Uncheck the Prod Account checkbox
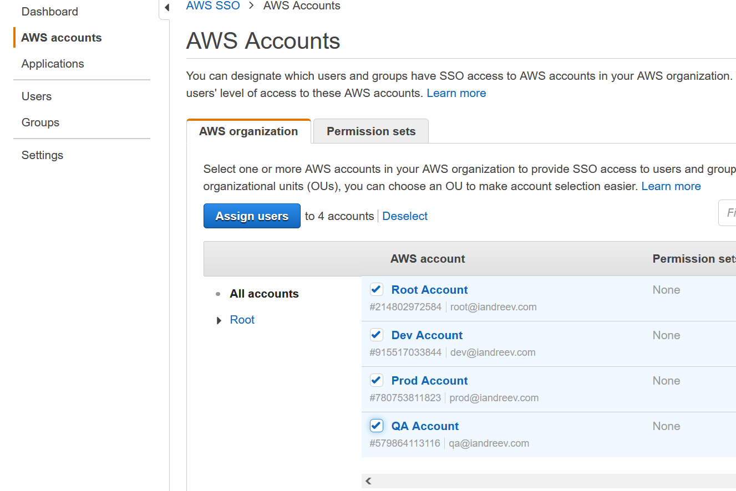 pos(377,380)
